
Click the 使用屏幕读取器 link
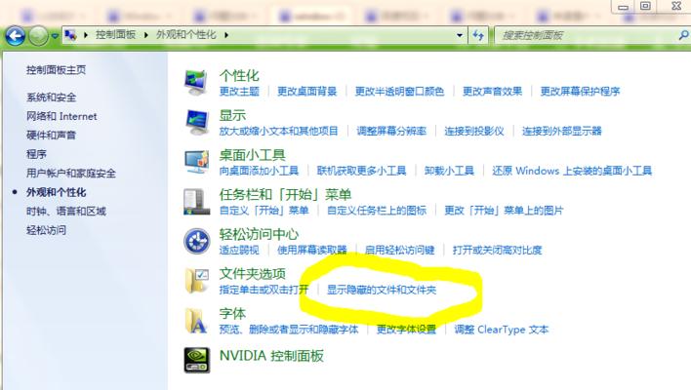[312, 250]
